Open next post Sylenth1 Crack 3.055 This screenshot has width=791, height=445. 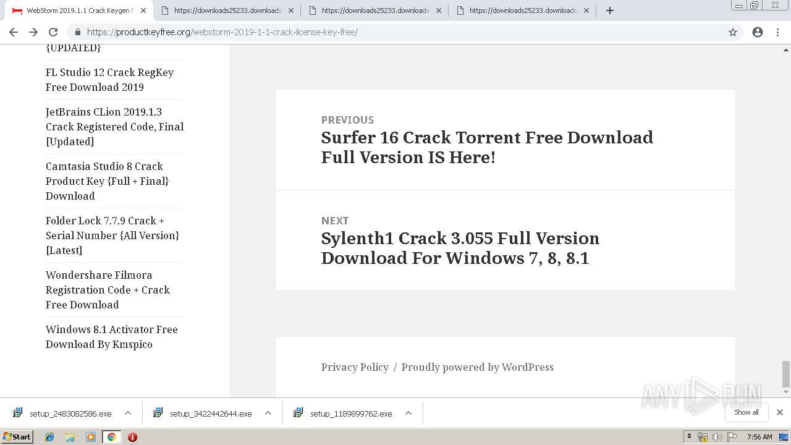tap(460, 248)
